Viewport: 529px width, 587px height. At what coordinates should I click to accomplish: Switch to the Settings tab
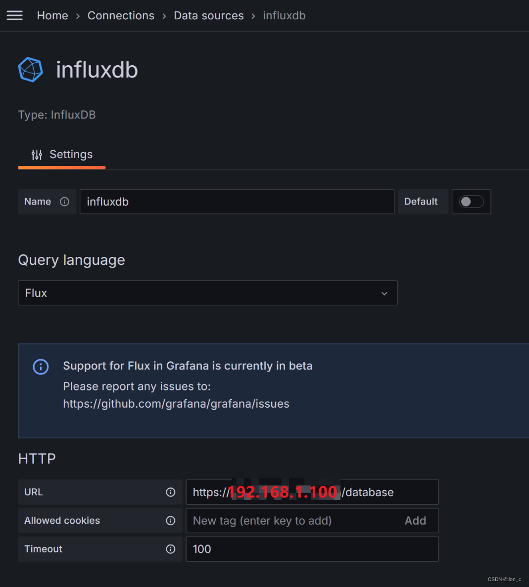click(x=62, y=155)
